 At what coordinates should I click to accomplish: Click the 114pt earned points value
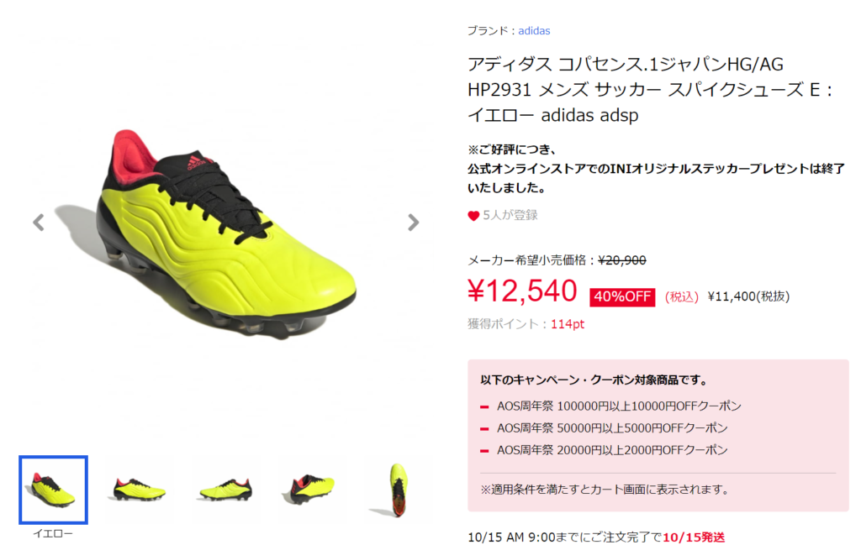[x=568, y=324]
